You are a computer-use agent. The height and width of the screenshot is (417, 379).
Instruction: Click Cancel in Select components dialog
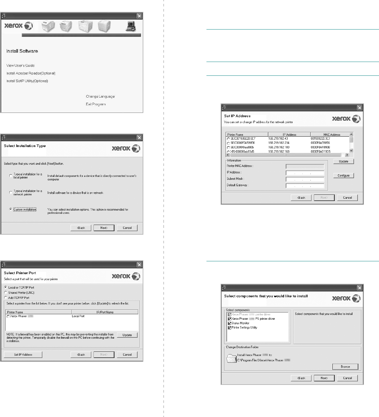(x=347, y=378)
